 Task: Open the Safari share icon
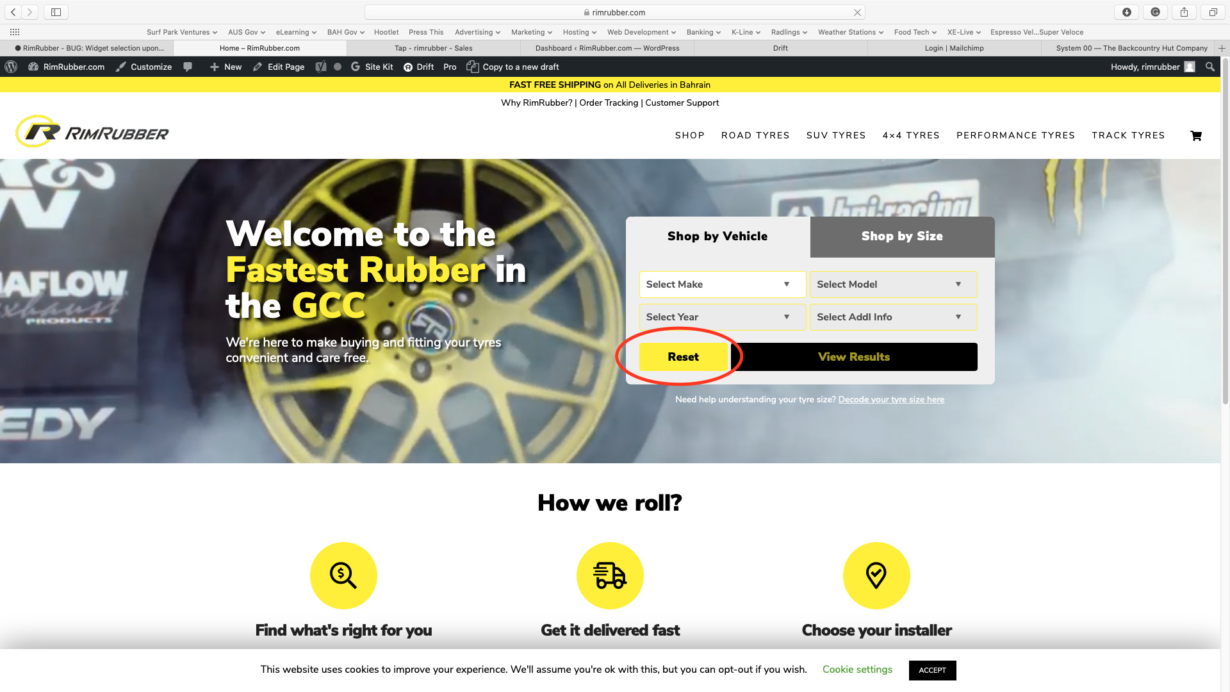coord(1185,12)
